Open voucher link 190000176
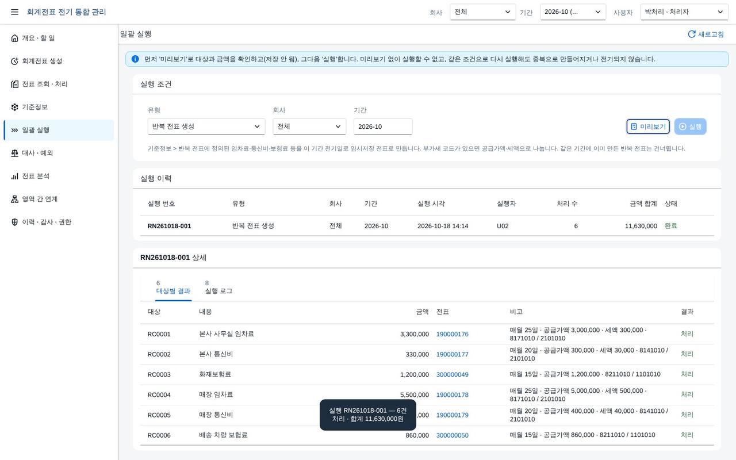736x460 pixels. coord(453,334)
